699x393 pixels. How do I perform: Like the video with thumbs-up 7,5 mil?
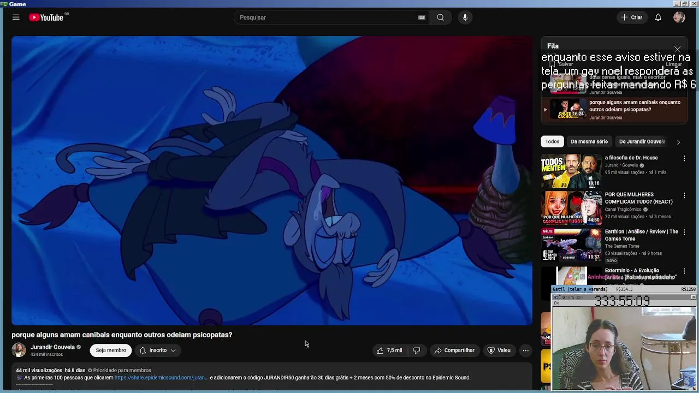pyautogui.click(x=389, y=350)
